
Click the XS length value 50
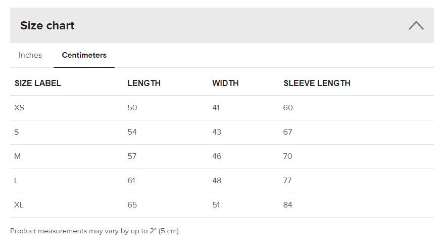132,108
